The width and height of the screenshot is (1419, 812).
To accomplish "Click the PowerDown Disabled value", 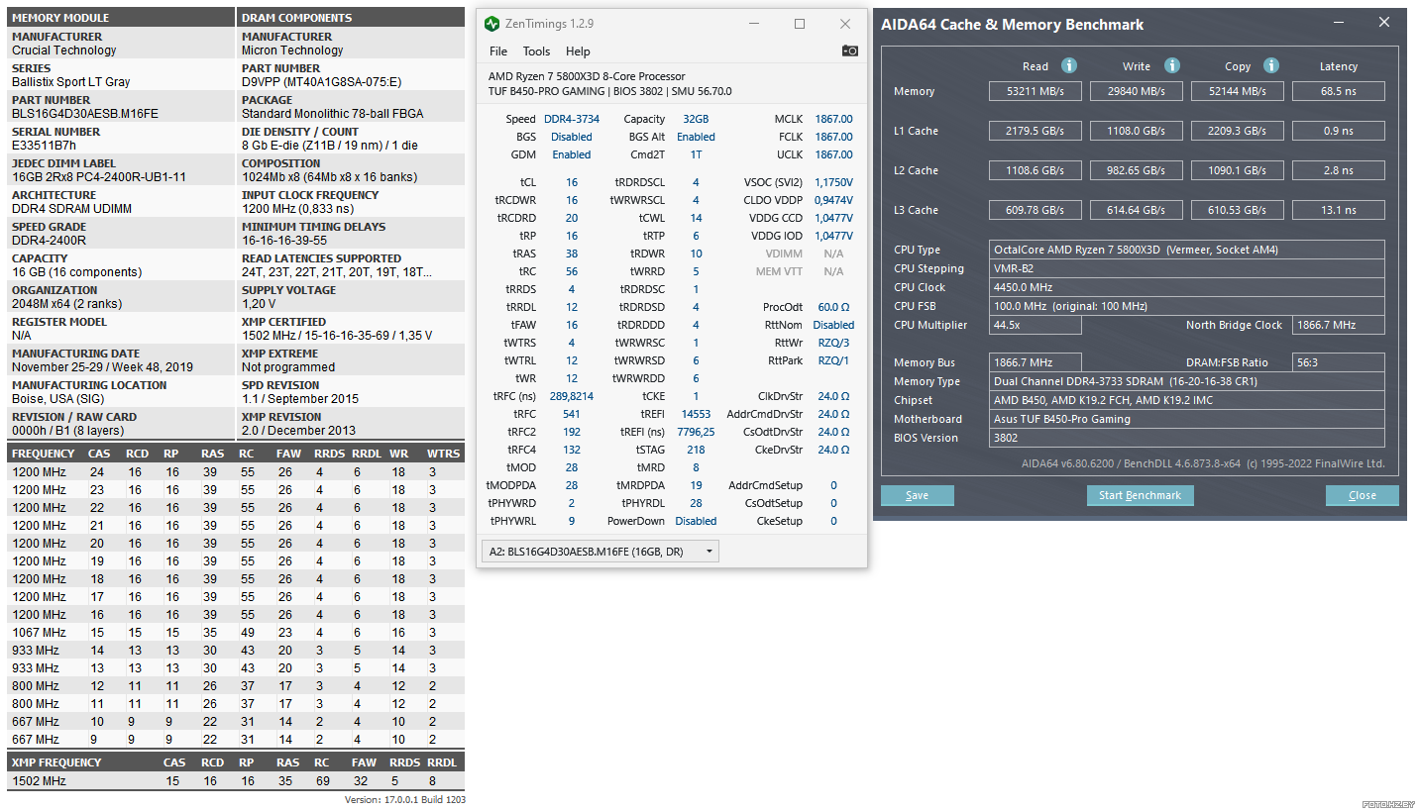I will tap(696, 521).
